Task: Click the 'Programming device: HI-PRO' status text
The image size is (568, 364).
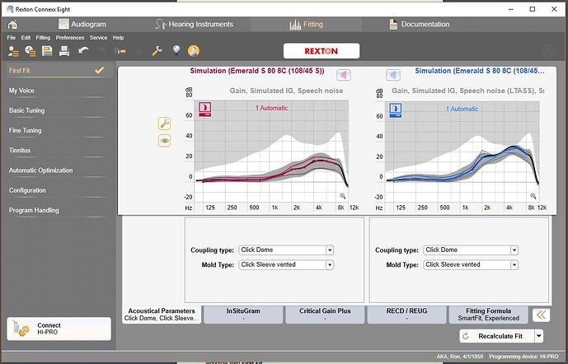Action: [523, 357]
